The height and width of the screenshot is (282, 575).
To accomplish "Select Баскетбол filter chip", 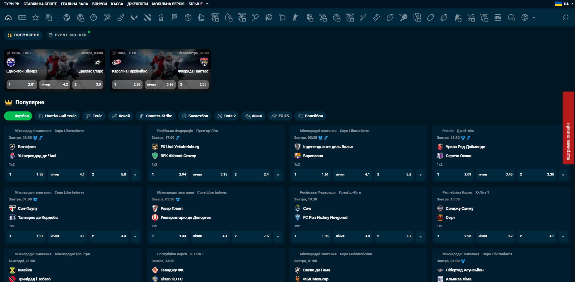I will 195,116.
